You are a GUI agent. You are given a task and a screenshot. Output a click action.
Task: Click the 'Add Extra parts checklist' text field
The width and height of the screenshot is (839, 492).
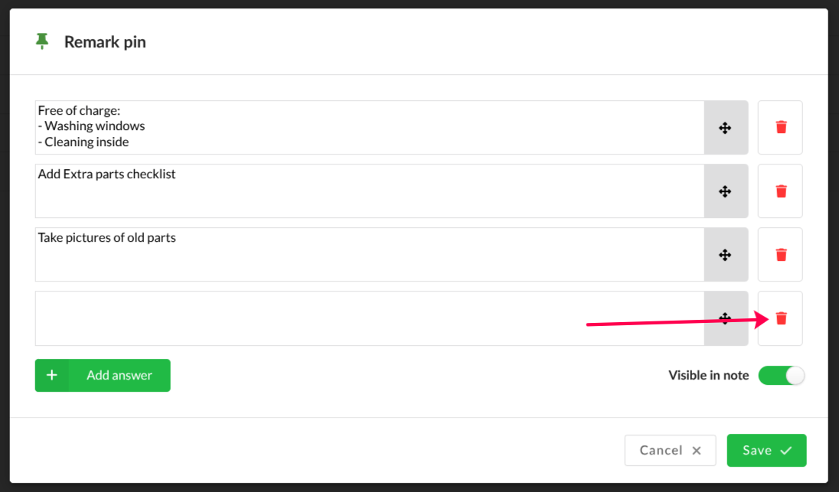coord(369,191)
